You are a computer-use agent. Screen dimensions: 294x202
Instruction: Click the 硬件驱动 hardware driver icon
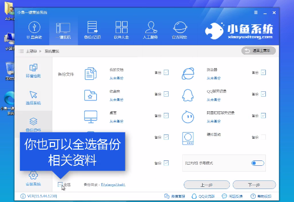(x=188, y=139)
